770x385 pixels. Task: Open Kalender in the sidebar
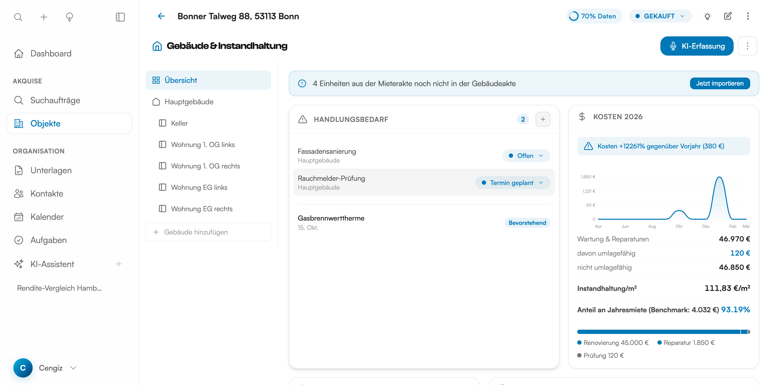[47, 217]
